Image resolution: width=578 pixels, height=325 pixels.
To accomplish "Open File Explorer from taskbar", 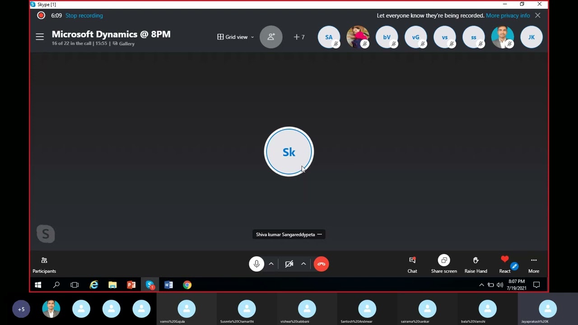I will click(112, 285).
